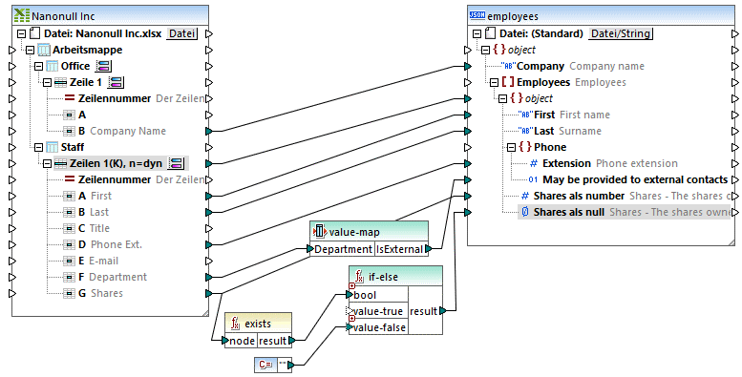
Task: Collapse the Staff worksheet node
Action: coord(38,147)
